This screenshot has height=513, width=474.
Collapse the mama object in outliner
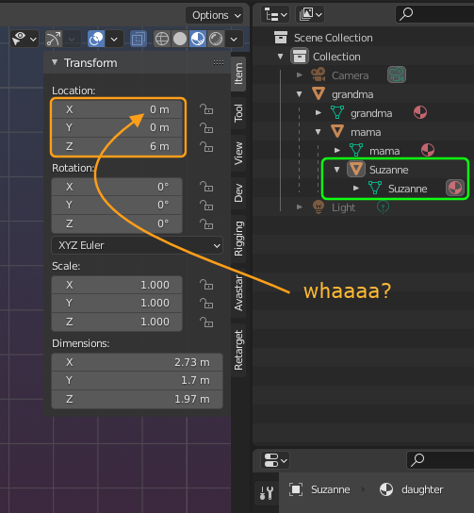[x=319, y=132]
